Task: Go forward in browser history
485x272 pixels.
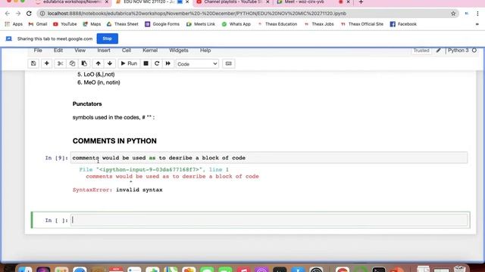Action: [x=18, y=14]
